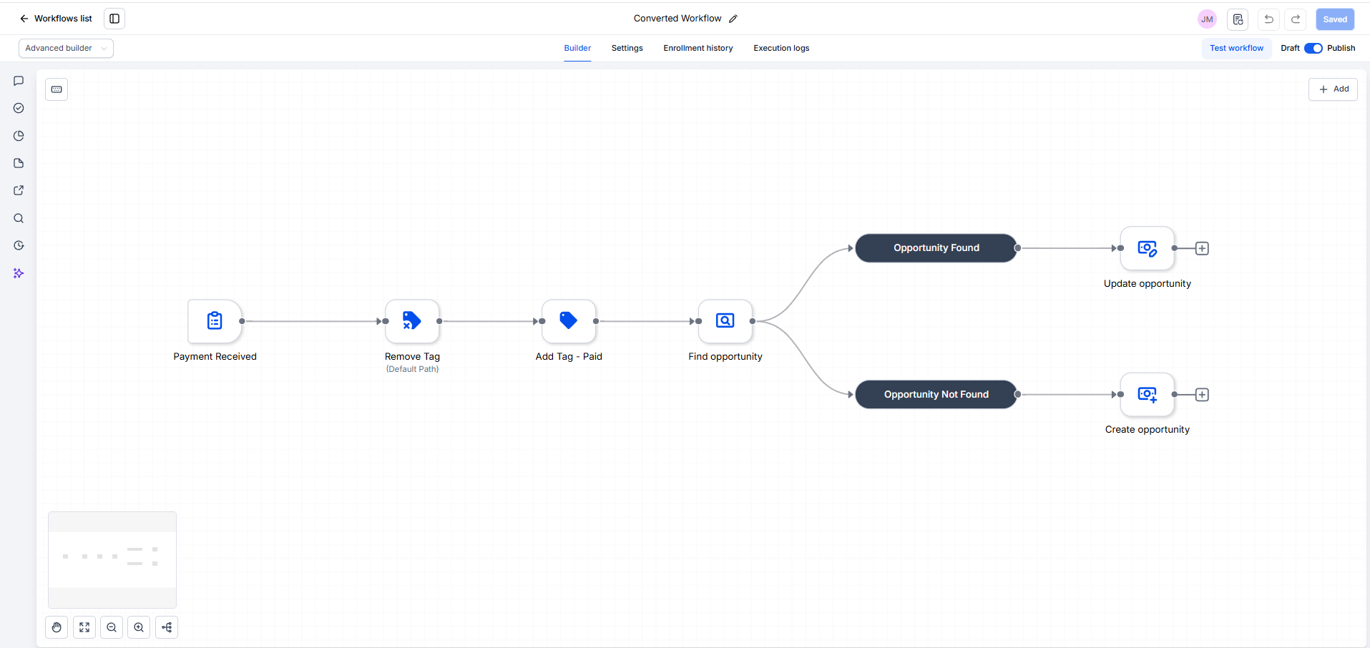Viewport: 1370px width, 648px height.
Task: Click the workflow minimap thumbnail
Action: coord(112,560)
